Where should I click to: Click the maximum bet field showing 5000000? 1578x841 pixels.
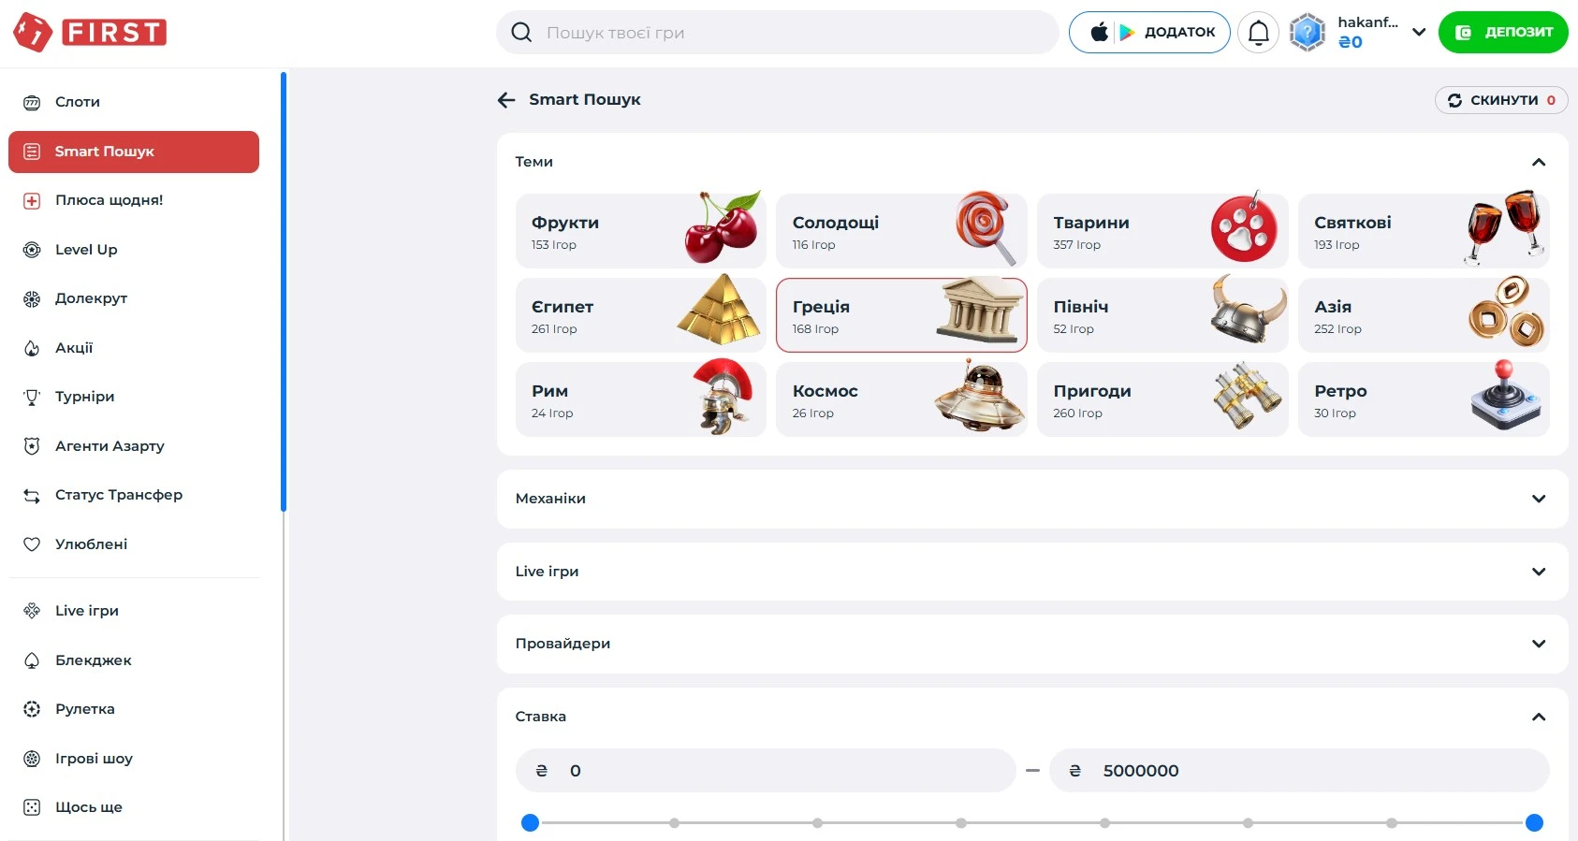[1299, 771]
